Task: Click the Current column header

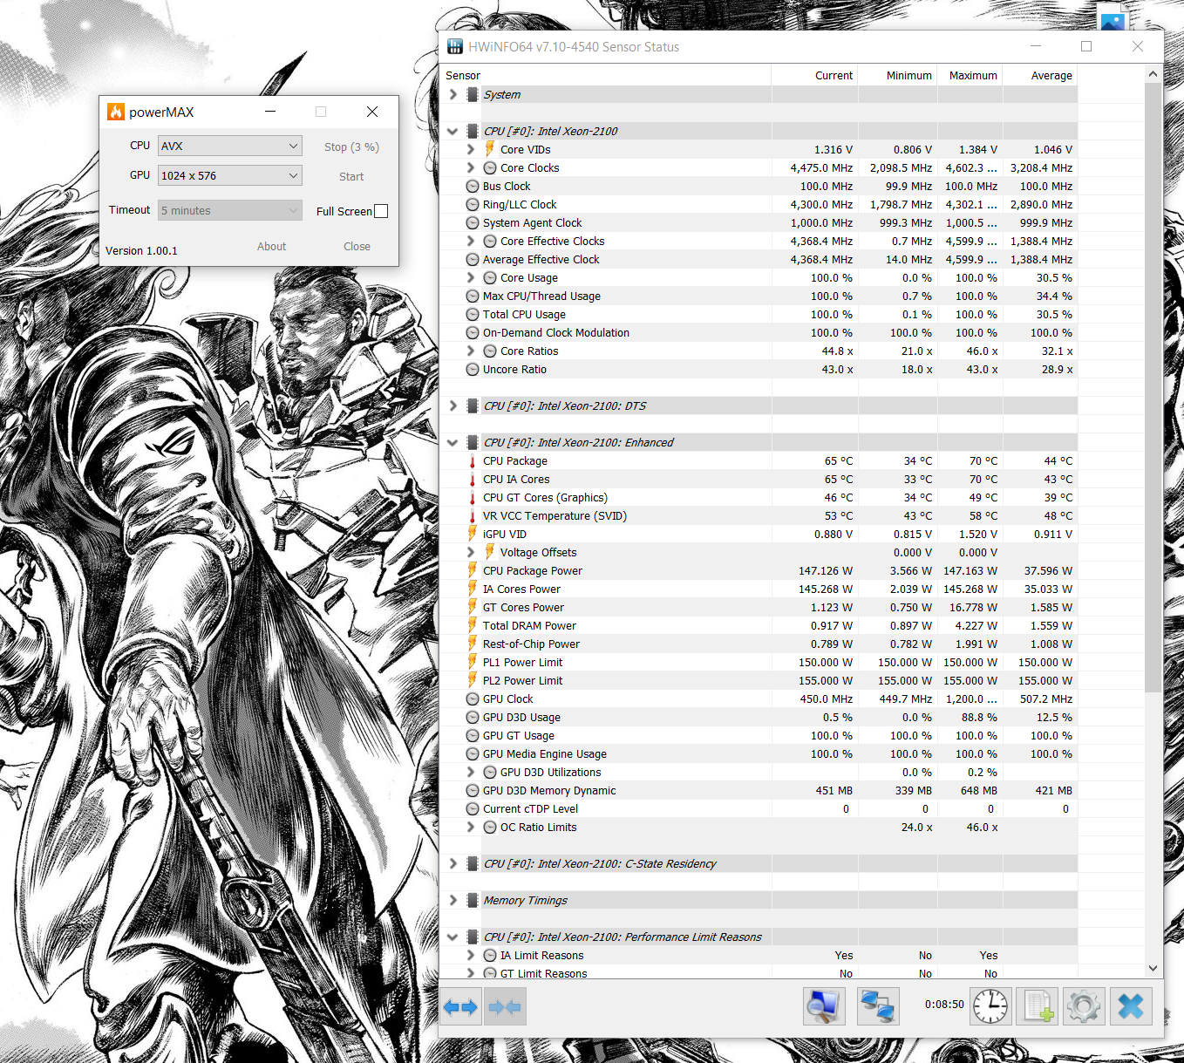Action: click(x=815, y=75)
